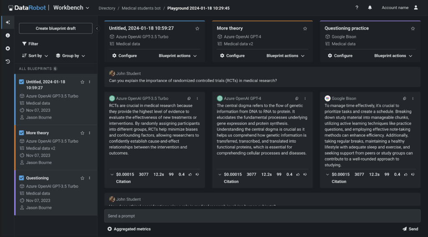
Task: Collapse the blueprints side panel
Action: point(97,28)
